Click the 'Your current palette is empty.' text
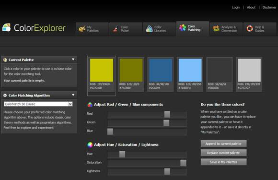The height and width of the screenshot is (180, 278). click(24, 81)
